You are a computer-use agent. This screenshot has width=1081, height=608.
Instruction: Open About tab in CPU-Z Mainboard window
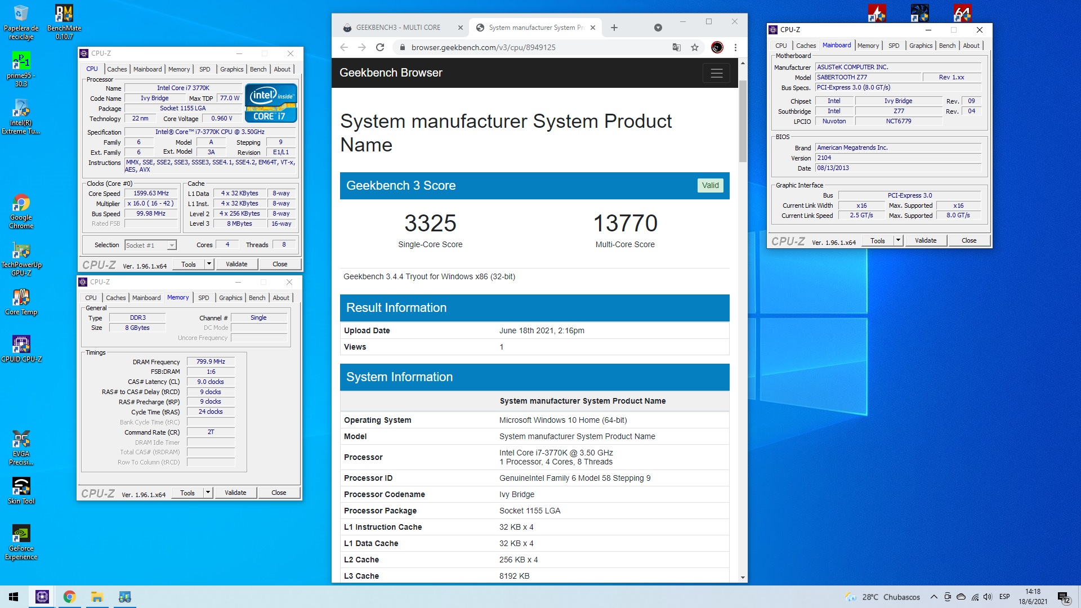point(971,46)
